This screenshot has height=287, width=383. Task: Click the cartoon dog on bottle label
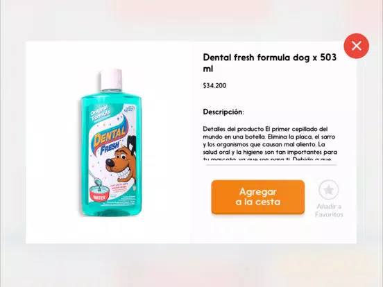pyautogui.click(x=121, y=162)
